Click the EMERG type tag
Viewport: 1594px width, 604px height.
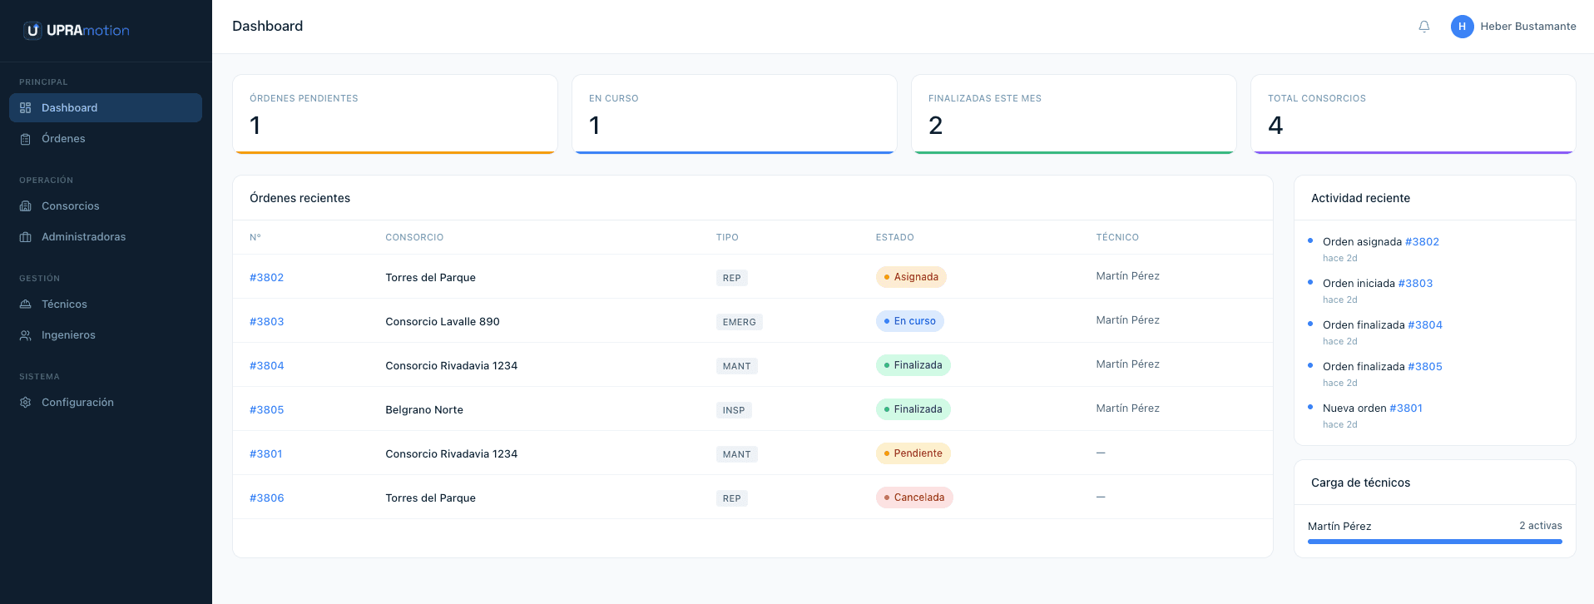[x=740, y=322]
